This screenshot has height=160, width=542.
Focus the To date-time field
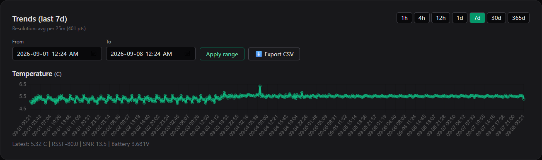point(151,54)
